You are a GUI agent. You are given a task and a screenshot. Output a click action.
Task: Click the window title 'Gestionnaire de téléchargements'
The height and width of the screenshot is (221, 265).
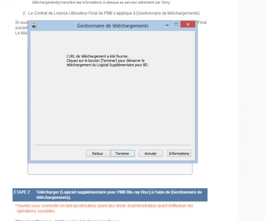click(113, 26)
